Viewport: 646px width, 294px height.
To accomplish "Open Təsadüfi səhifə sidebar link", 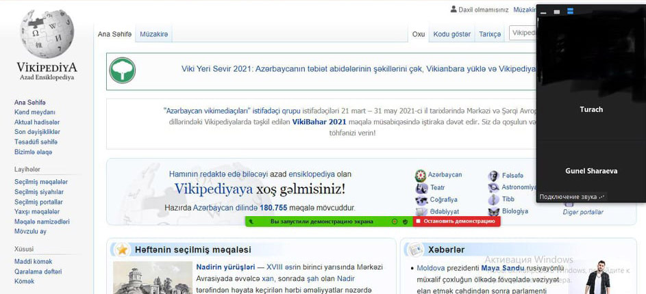I will (36, 142).
